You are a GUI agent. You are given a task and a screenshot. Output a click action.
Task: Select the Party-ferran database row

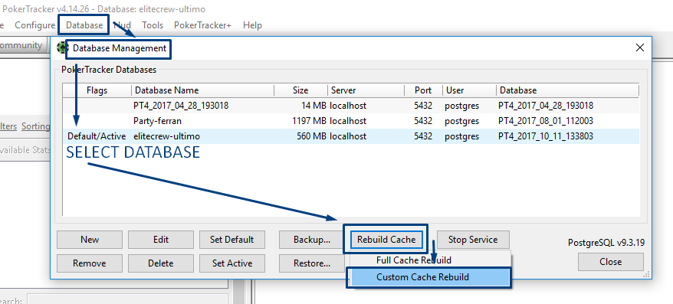[x=351, y=121]
